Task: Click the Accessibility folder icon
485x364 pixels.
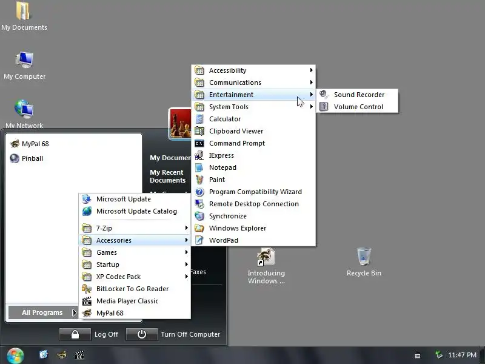Action: pyautogui.click(x=199, y=70)
